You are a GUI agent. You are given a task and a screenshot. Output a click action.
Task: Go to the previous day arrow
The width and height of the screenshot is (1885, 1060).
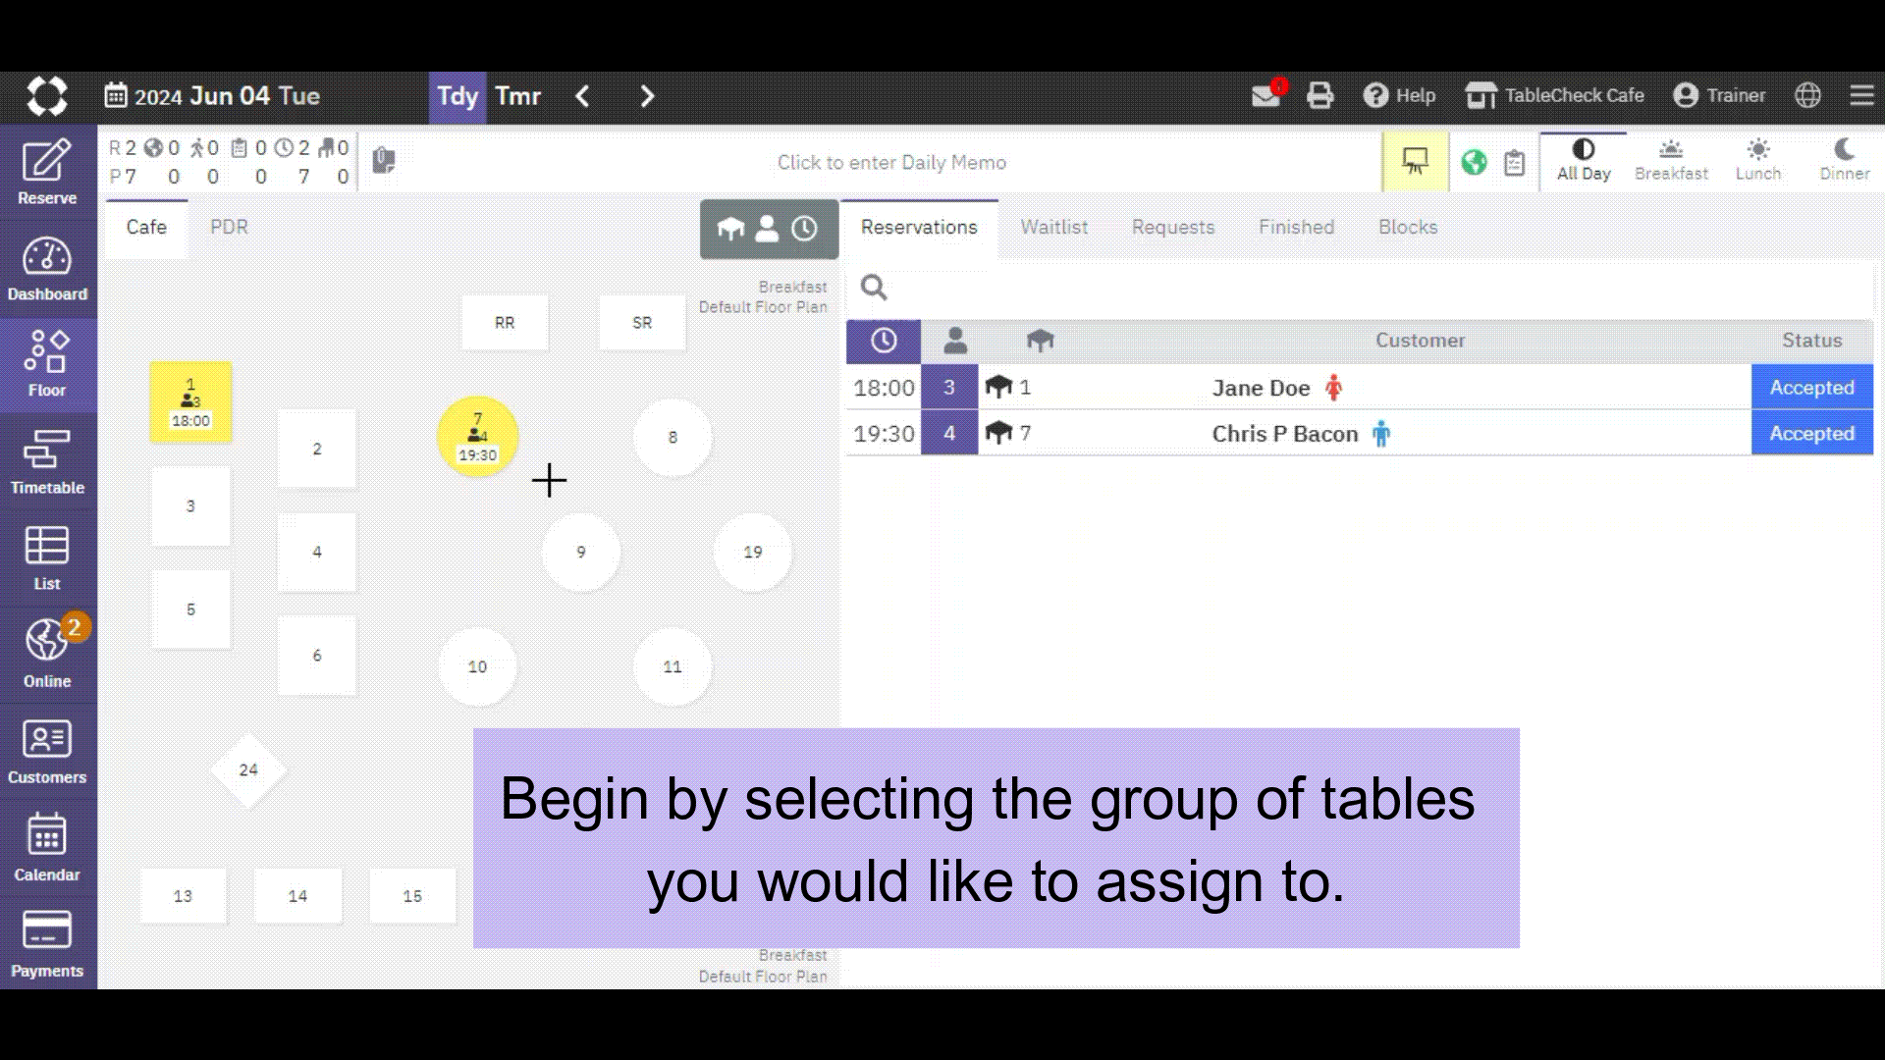point(582,96)
